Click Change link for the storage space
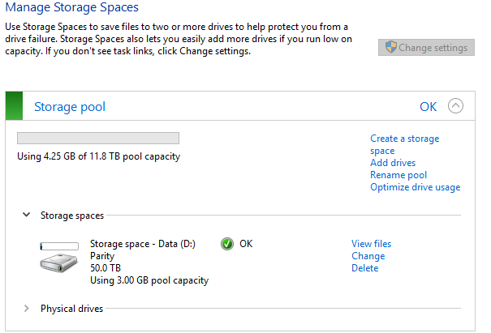Image resolution: width=491 pixels, height=333 pixels. (368, 256)
